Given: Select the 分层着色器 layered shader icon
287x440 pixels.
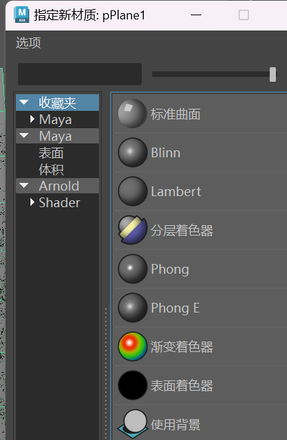Looking at the screenshot, I should [x=132, y=230].
